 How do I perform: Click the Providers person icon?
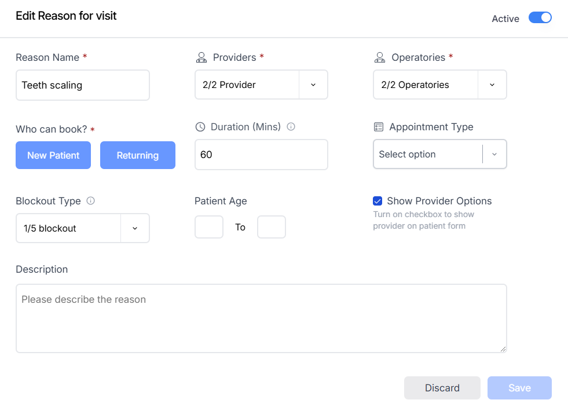click(x=201, y=57)
